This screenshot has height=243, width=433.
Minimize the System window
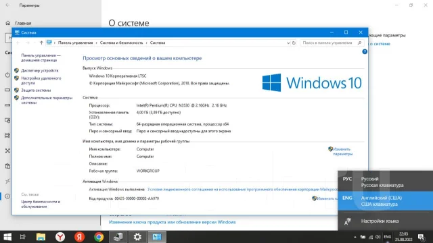(x=332, y=32)
